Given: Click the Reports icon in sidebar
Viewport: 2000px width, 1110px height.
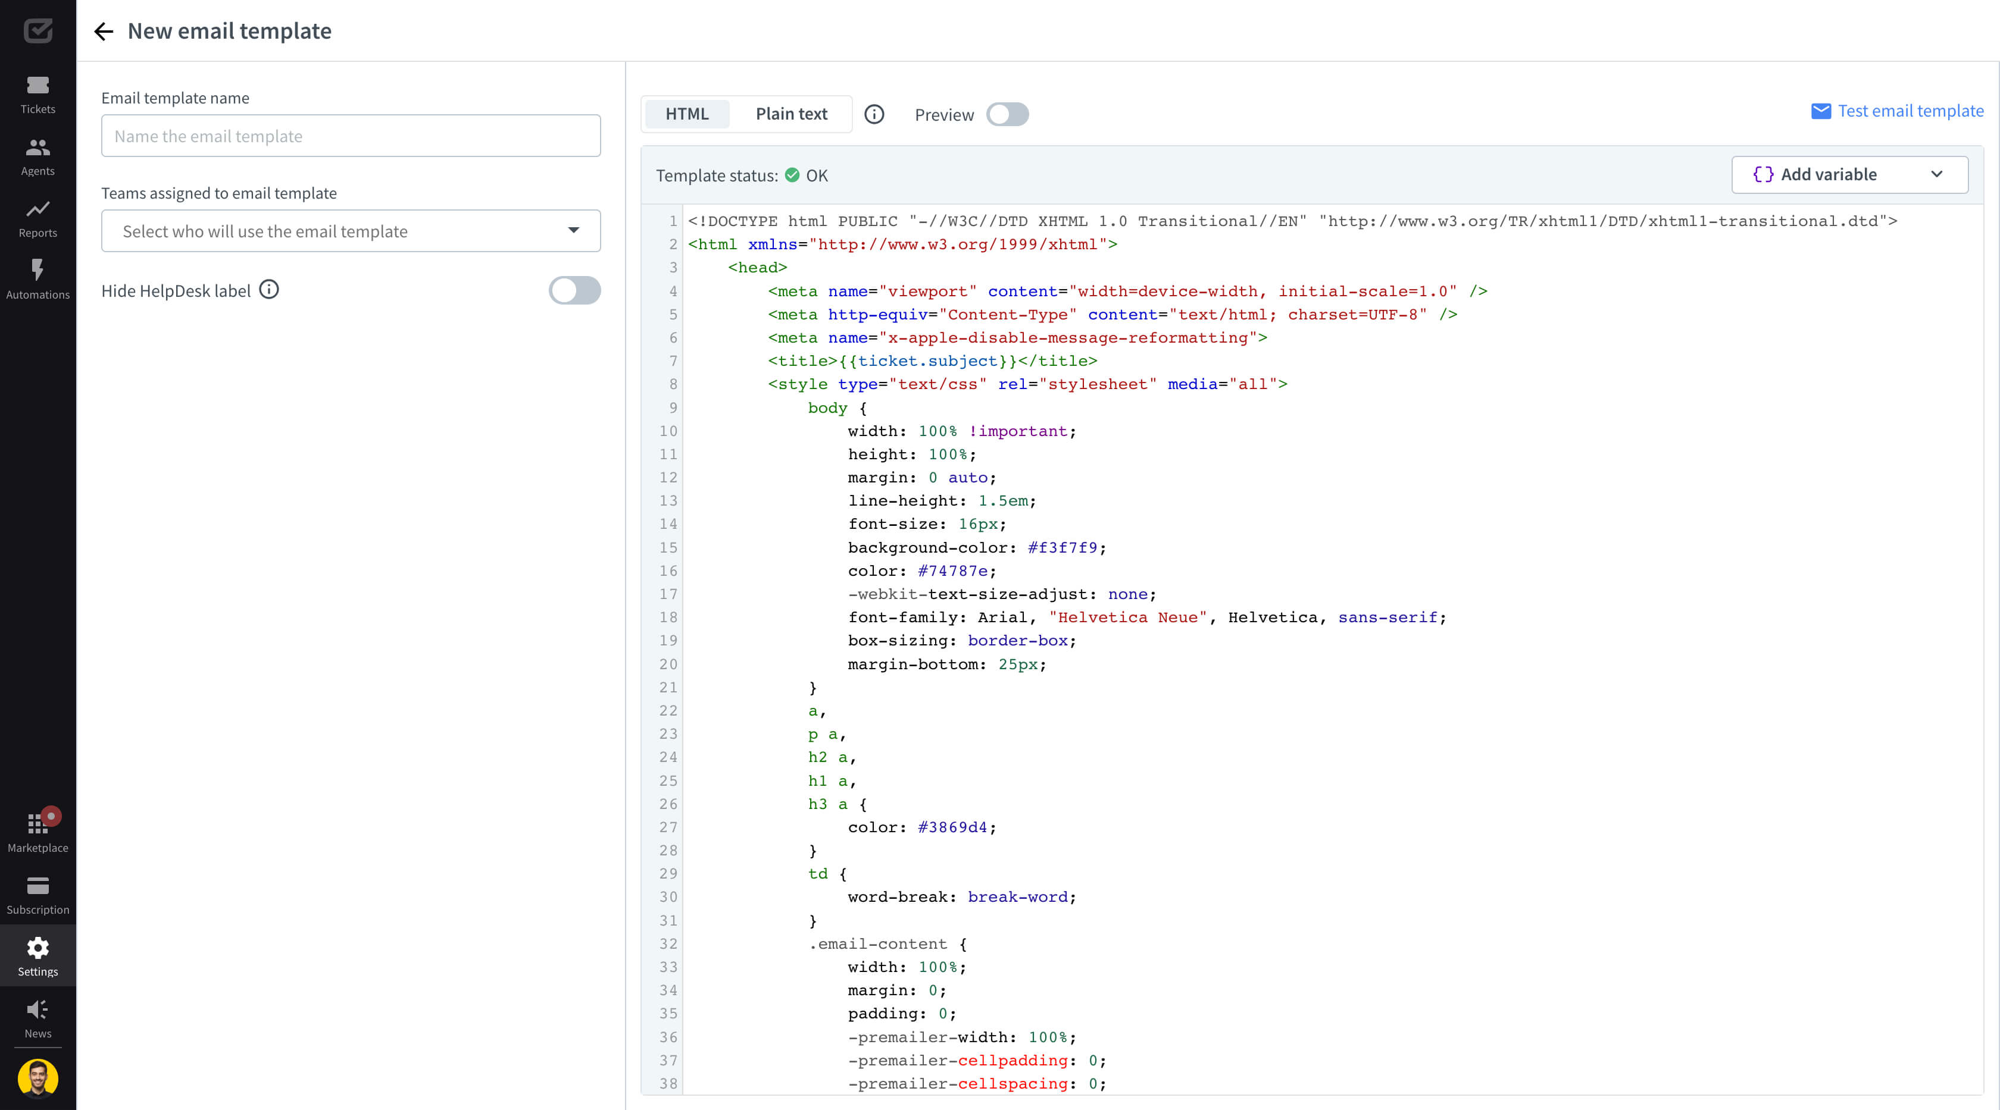Looking at the screenshot, I should 37,206.
